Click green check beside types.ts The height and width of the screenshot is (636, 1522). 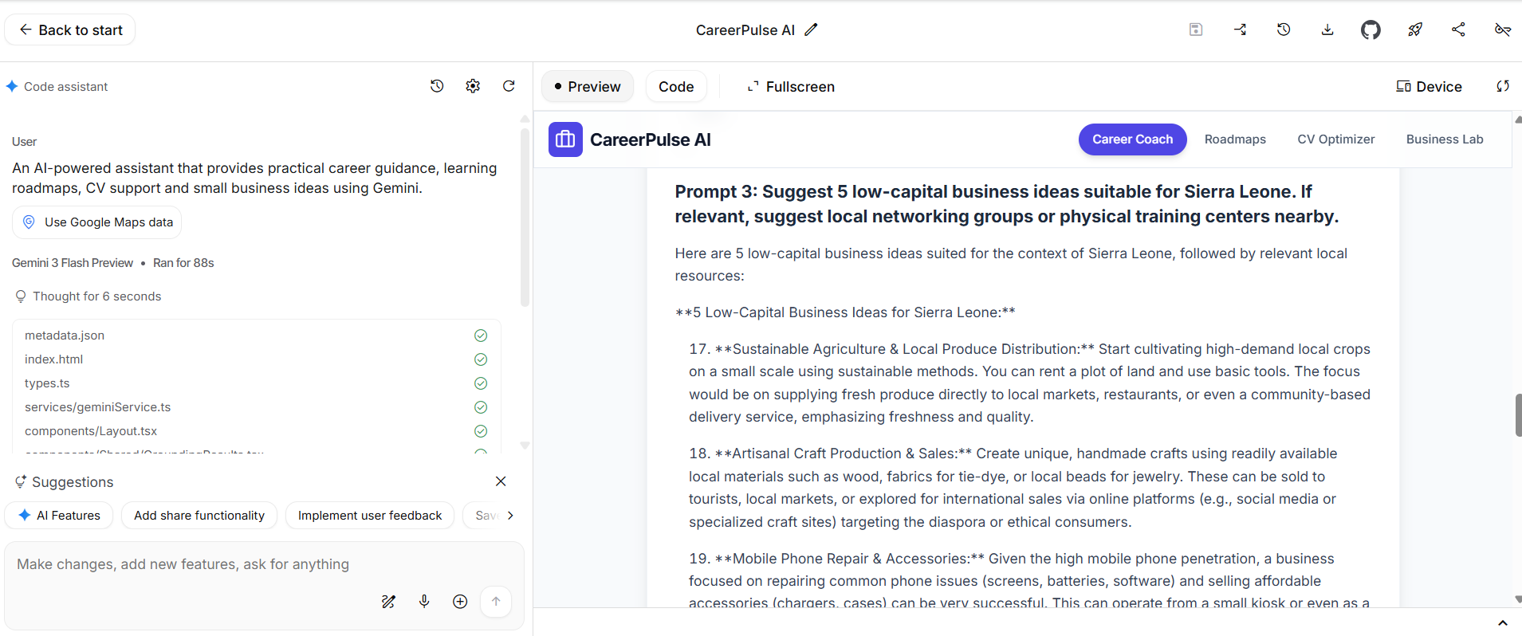pos(481,383)
